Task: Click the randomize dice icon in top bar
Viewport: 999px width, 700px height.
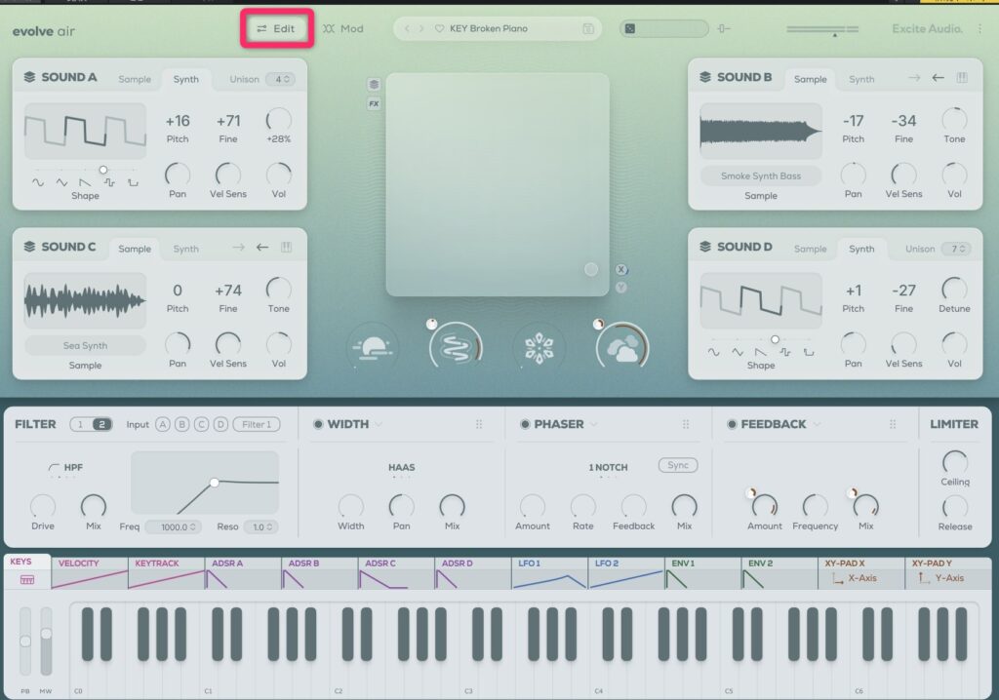Action: coord(629,29)
